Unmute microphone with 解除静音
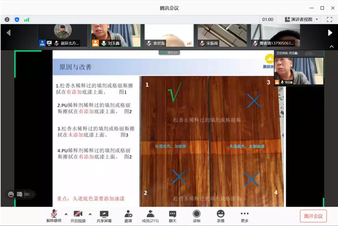The width and height of the screenshot is (338, 226). [x=54, y=216]
